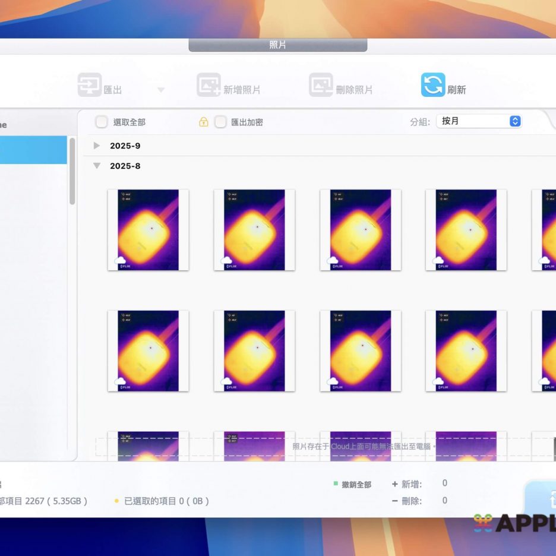Screen dimensions: 556x556
Task: Open the dropdown arrow beside 匯出
Action: coord(160,90)
